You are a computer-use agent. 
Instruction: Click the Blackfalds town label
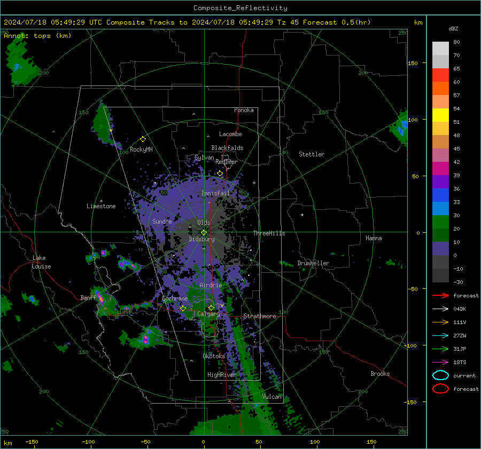point(227,148)
